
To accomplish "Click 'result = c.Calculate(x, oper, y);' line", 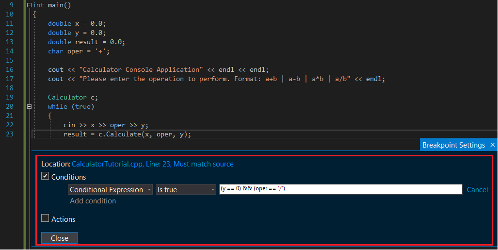I will pyautogui.click(x=128, y=134).
